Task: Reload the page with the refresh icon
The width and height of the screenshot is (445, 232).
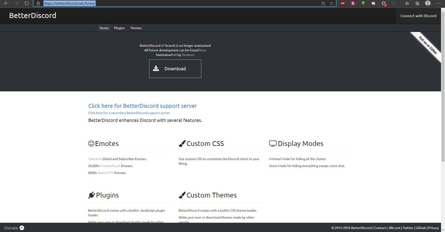Action: [26, 3]
